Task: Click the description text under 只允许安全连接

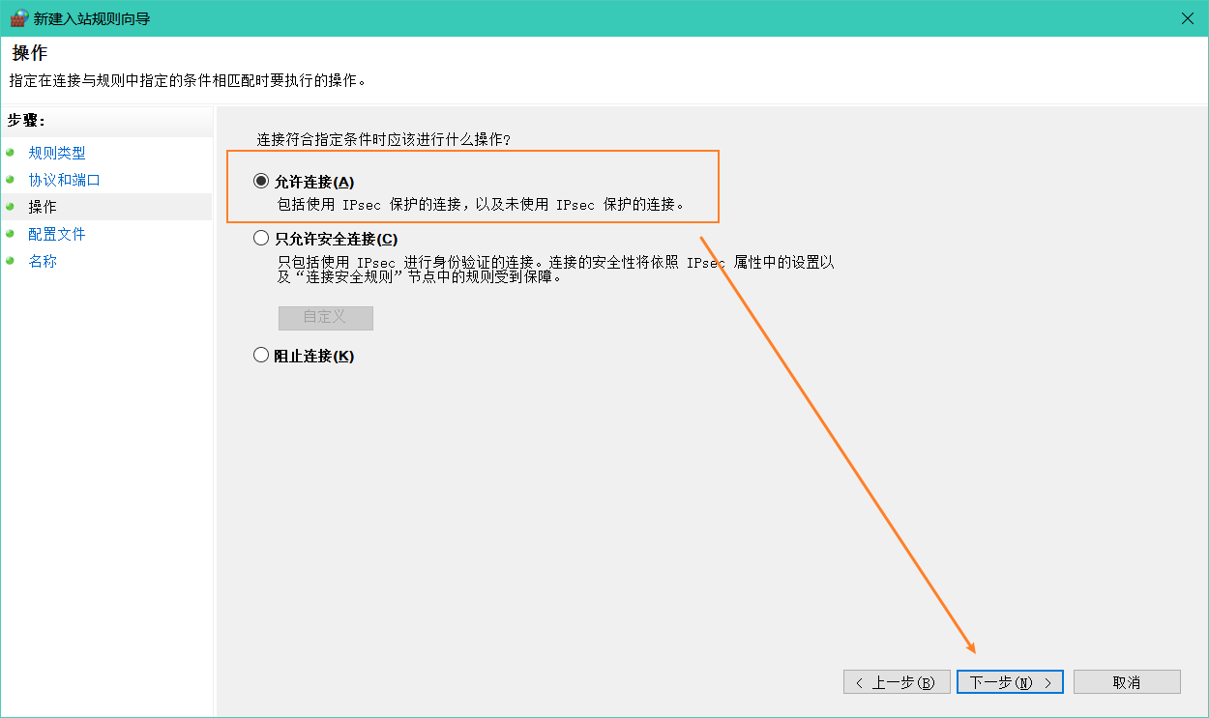Action: [555, 270]
